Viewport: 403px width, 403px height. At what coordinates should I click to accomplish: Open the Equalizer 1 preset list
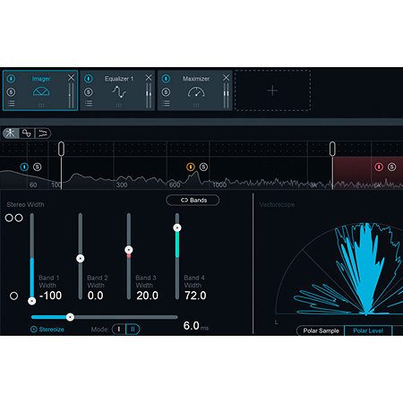89,104
